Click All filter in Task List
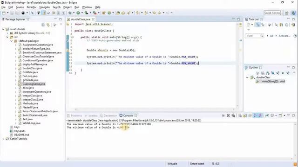Image resolution: width=298 pixels, height=167 pixels. (x=271, y=36)
